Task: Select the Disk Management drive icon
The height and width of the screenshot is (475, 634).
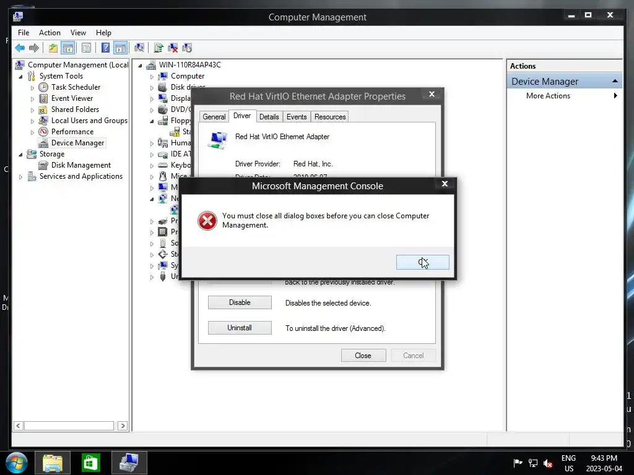Action: point(43,165)
